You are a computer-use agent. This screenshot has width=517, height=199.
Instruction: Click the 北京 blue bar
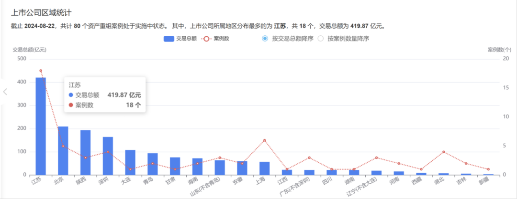click(63, 150)
